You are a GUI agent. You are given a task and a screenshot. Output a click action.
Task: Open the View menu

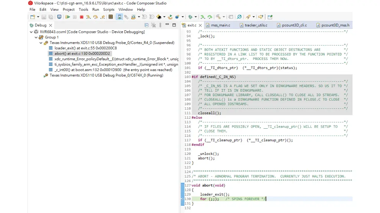tap(54, 9)
